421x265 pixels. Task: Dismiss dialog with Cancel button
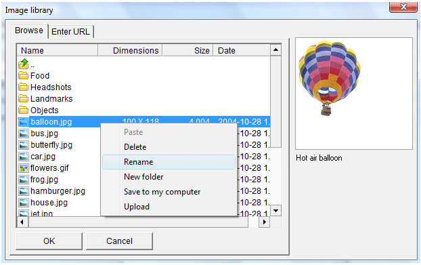120,241
